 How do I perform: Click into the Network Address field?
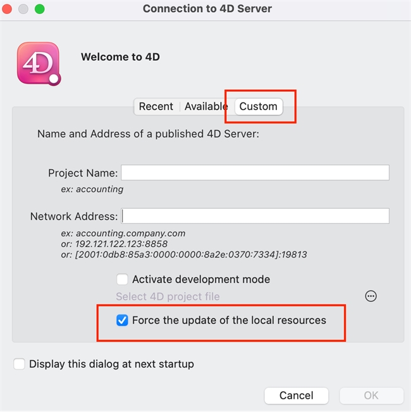pyautogui.click(x=255, y=216)
